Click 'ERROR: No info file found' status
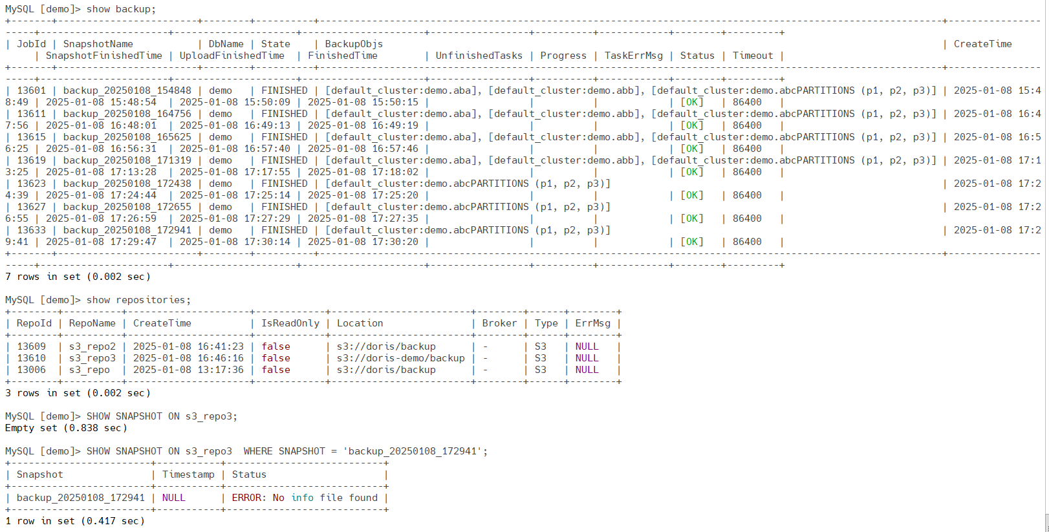 click(305, 498)
